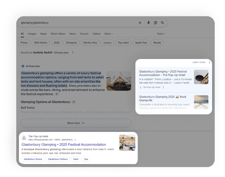Click the glamping tent image in AI Overview
Screen dimensions: 225x177
(118, 81)
